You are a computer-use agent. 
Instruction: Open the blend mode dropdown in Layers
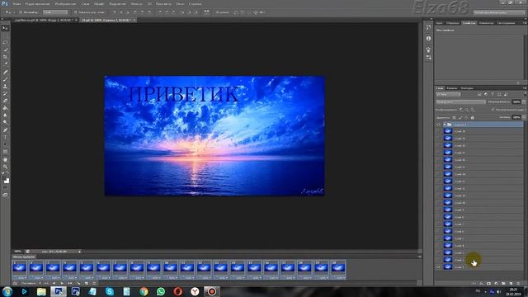click(x=460, y=101)
